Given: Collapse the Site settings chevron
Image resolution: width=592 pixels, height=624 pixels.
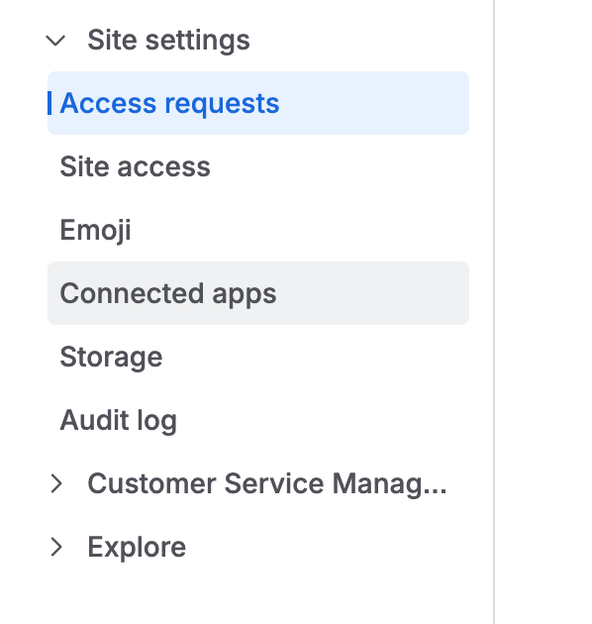Looking at the screenshot, I should click(x=55, y=41).
